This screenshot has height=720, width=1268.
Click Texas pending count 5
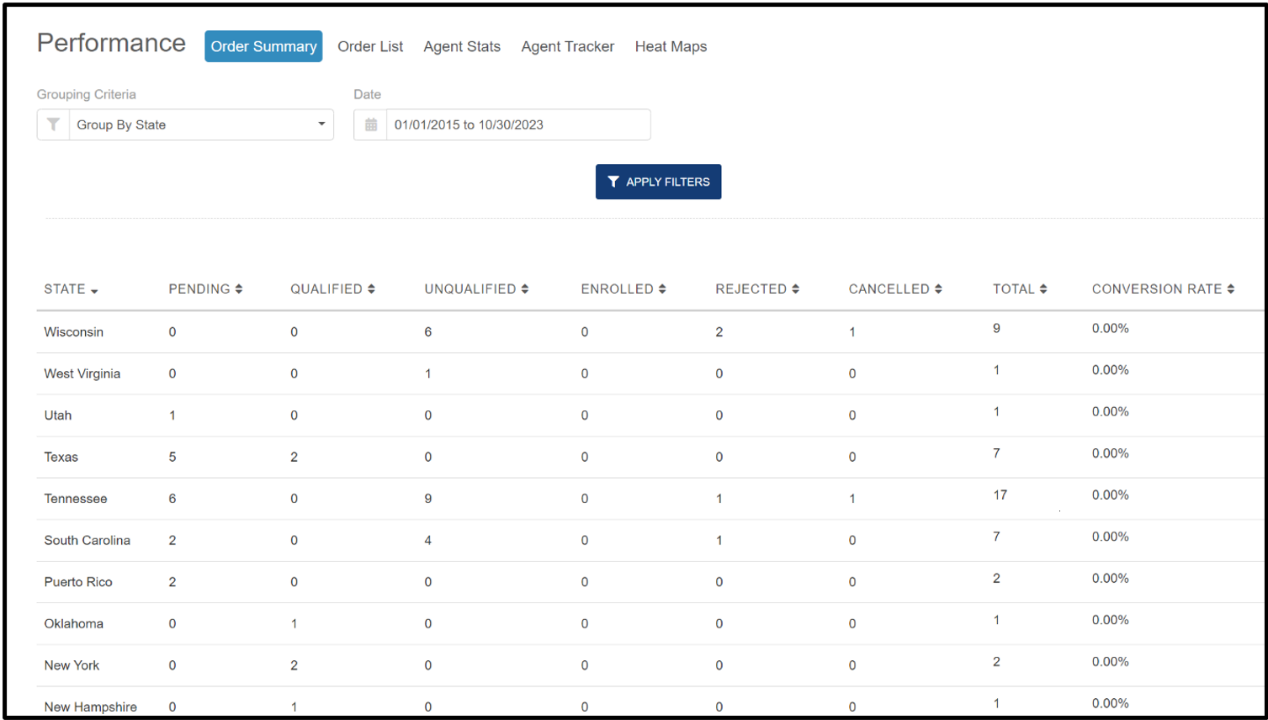click(172, 457)
